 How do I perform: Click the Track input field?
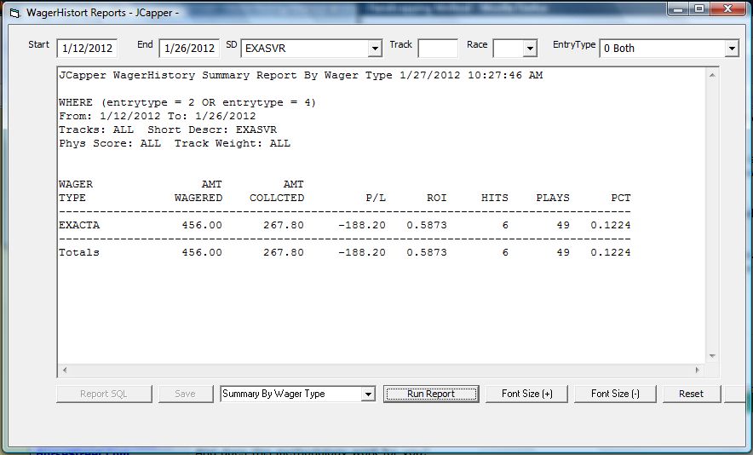click(x=438, y=49)
